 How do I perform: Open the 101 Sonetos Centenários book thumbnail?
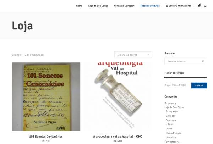(x=46, y=96)
